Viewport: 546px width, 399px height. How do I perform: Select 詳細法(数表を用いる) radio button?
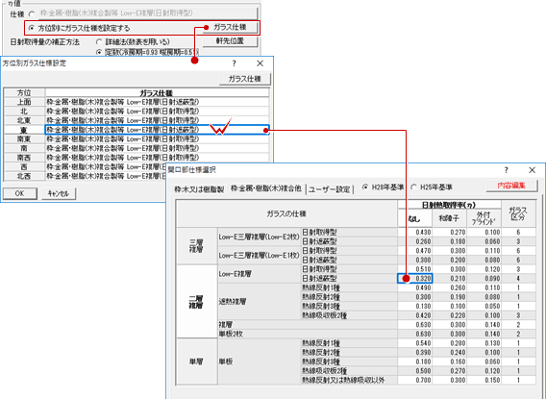pyautogui.click(x=99, y=41)
